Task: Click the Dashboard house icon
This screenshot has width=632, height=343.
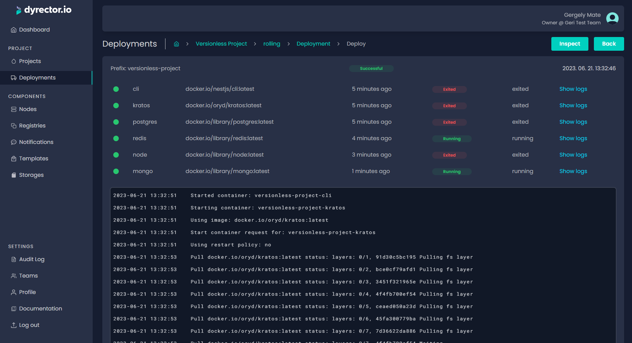Action: [x=14, y=30]
